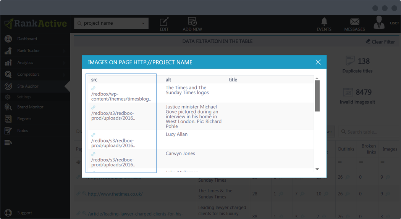Image resolution: width=401 pixels, height=219 pixels.
Task: Open Support at sidebar bottom
Action: coord(24,213)
